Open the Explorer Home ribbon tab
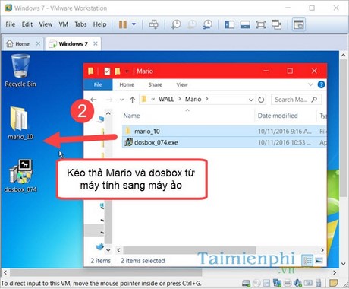 pos(127,84)
